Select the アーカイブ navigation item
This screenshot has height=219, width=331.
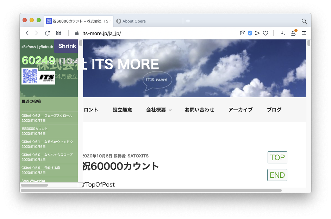point(241,110)
